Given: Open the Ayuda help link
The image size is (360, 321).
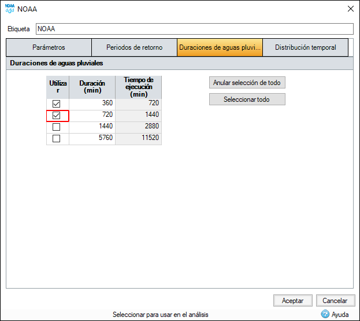Looking at the screenshot, I should (x=340, y=314).
